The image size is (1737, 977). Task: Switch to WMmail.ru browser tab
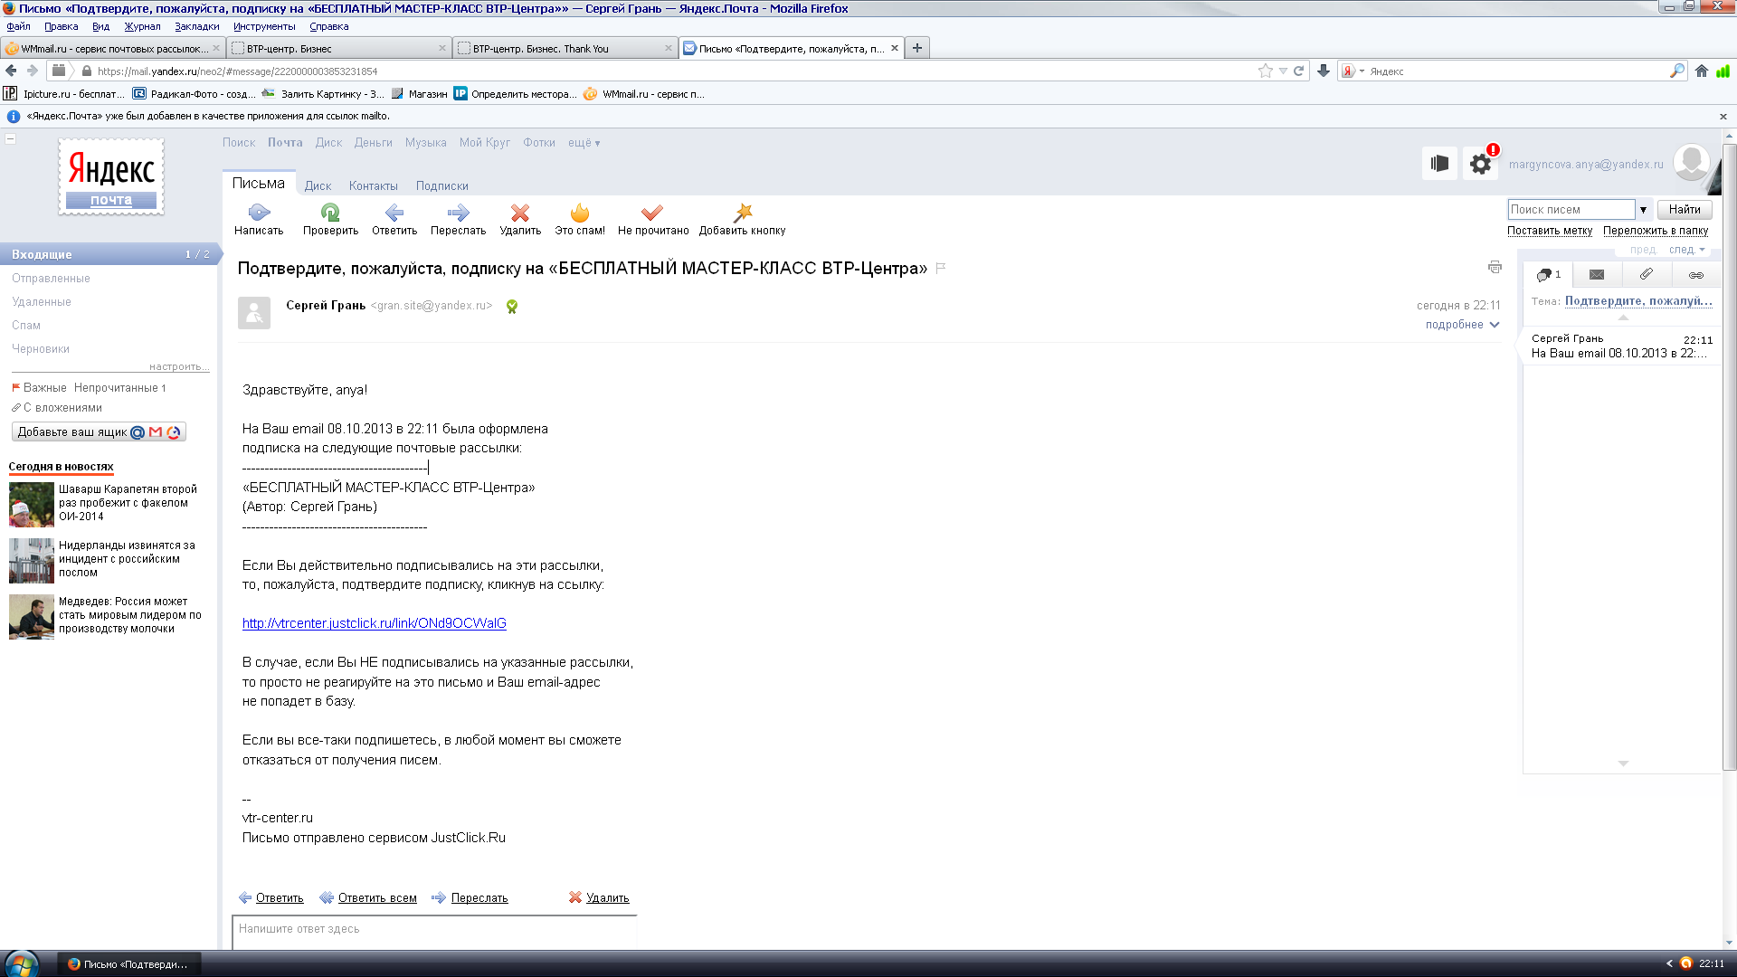[113, 48]
